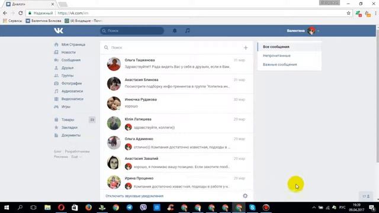Switch keyboard language РУС indicator
Viewport: 379px width, 213px height.
342,208
